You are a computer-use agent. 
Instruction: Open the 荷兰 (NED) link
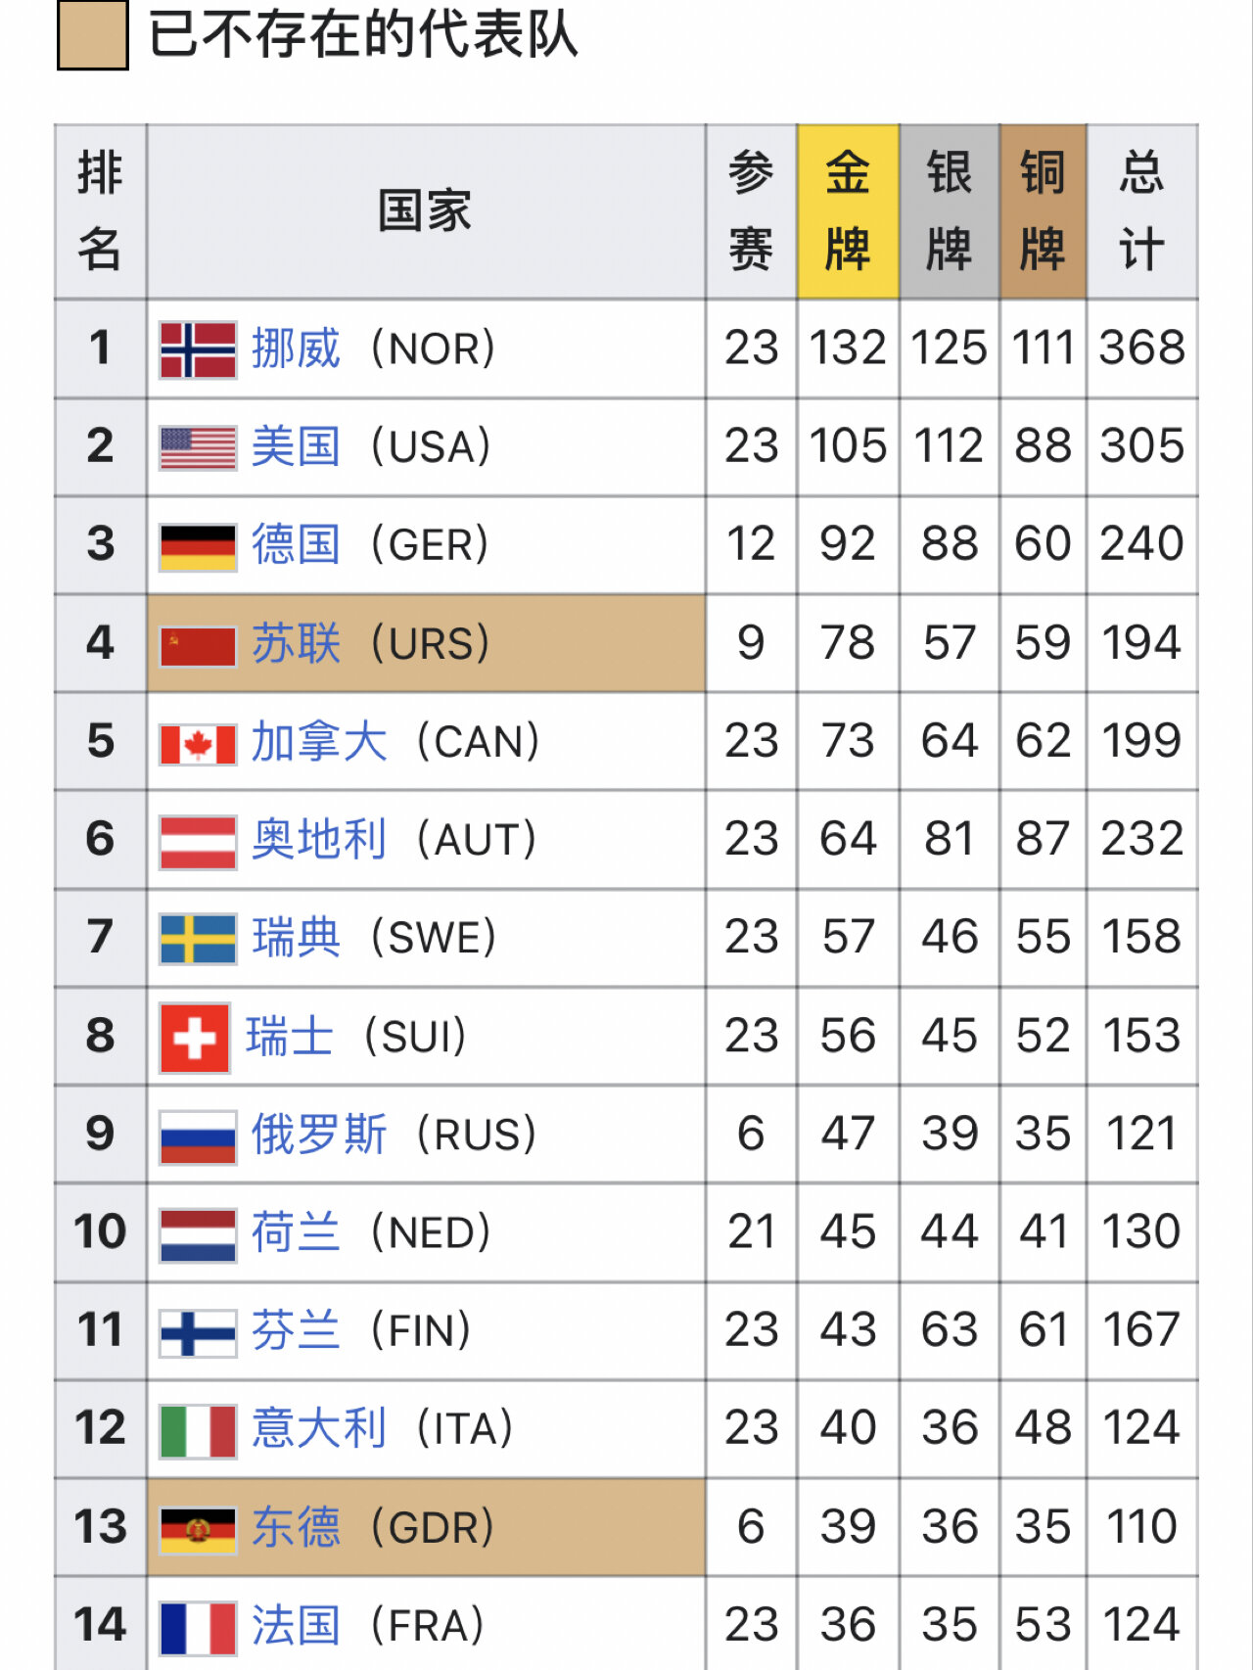[x=296, y=1233]
